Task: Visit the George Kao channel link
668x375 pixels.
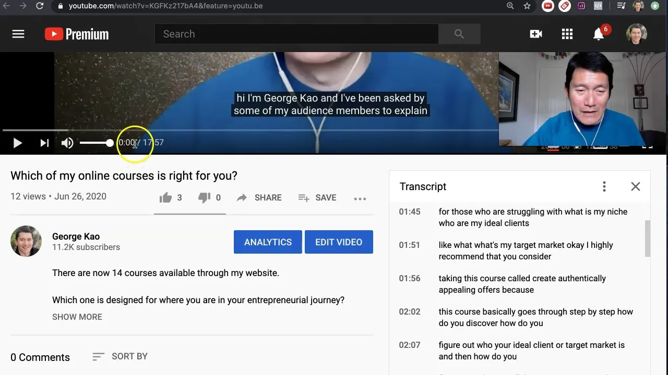Action: (x=76, y=236)
